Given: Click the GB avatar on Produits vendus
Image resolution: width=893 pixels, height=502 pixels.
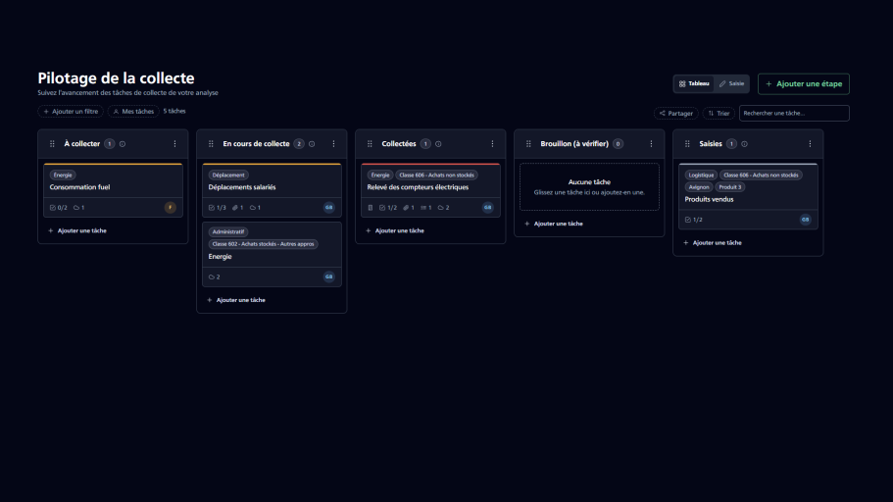Looking at the screenshot, I should click(806, 220).
